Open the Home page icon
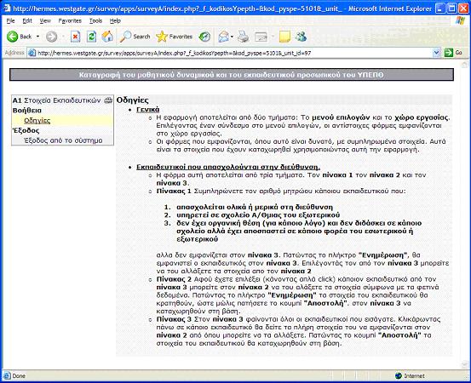 click(x=107, y=37)
